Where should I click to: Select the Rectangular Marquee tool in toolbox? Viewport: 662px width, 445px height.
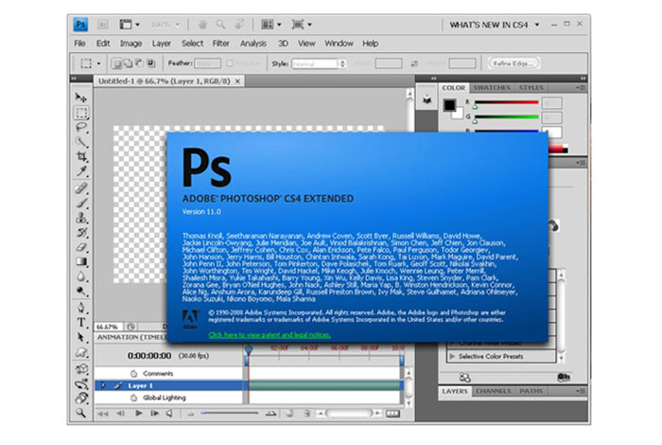point(81,113)
